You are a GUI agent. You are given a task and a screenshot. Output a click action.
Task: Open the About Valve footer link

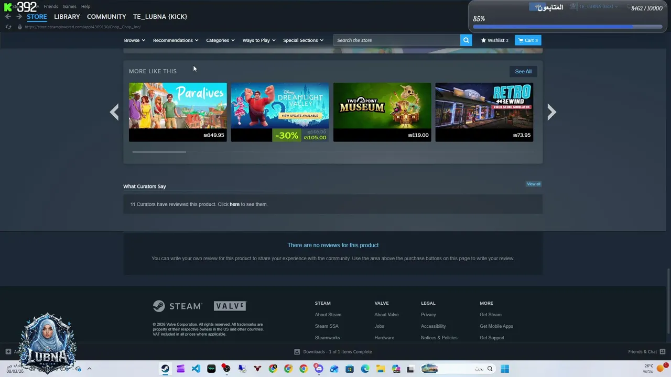(x=386, y=315)
